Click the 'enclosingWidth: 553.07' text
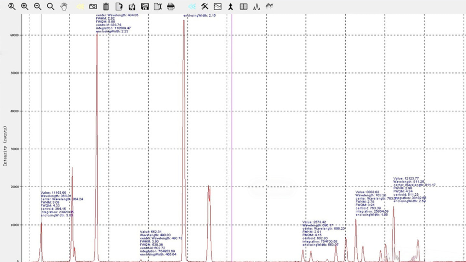 coord(321,245)
